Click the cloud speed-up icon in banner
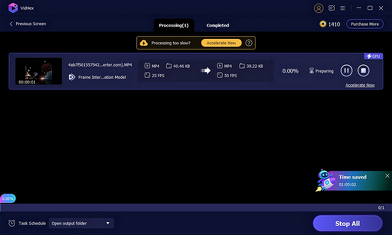Viewport: 392px width, 235px height. (x=144, y=43)
